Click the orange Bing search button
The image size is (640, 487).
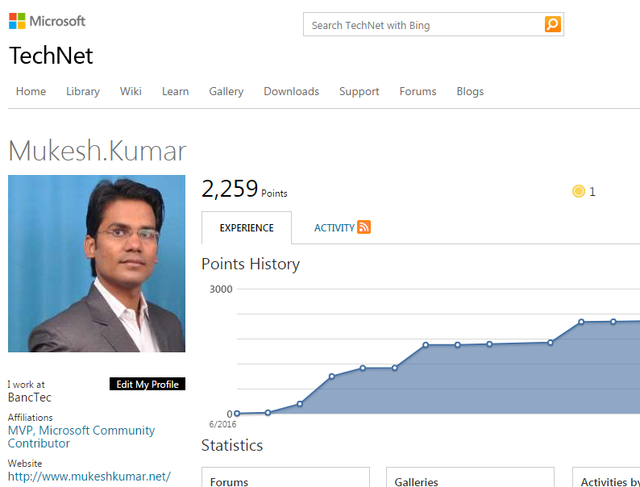point(553,24)
